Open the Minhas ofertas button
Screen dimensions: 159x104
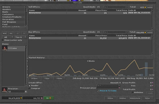[x=135, y=98]
